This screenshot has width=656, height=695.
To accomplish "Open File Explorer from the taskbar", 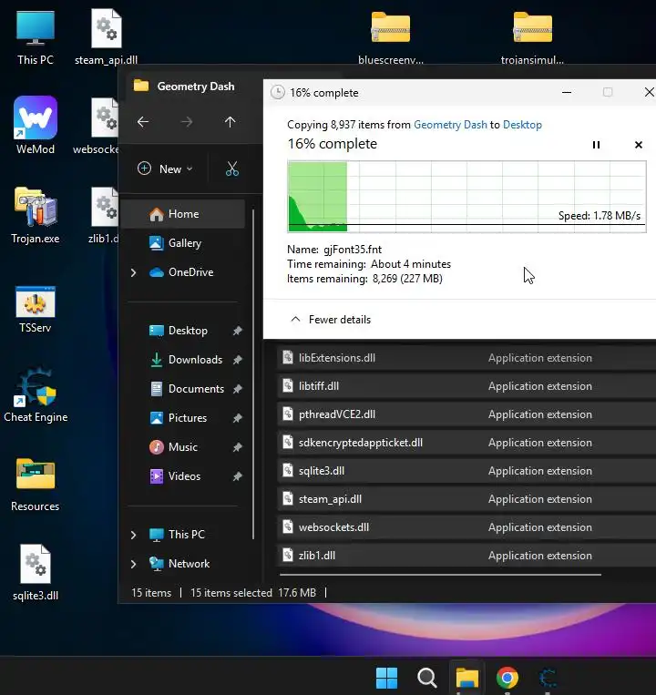I will click(467, 678).
